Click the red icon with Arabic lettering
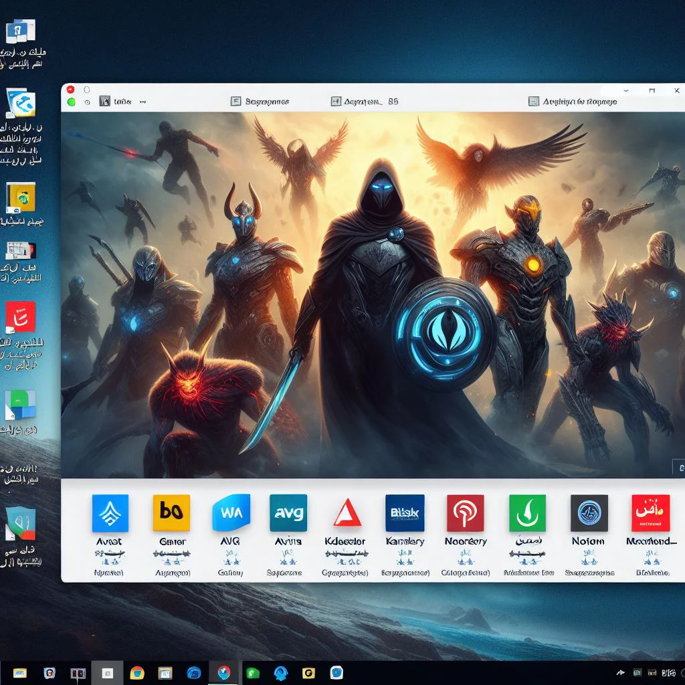The height and width of the screenshot is (685, 685). click(650, 513)
